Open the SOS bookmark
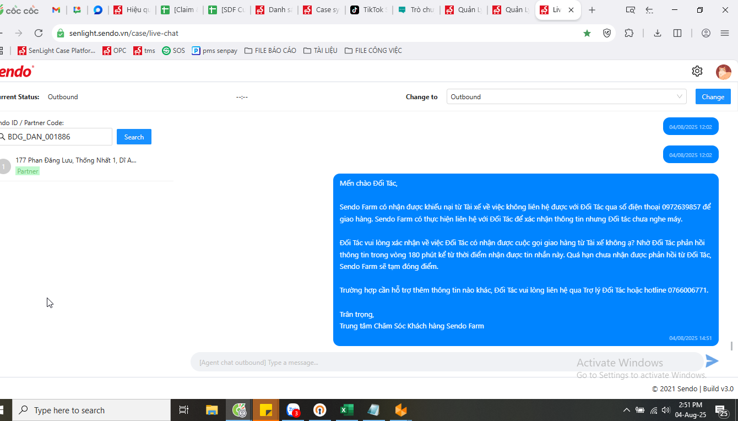The width and height of the screenshot is (738, 421). [x=173, y=51]
